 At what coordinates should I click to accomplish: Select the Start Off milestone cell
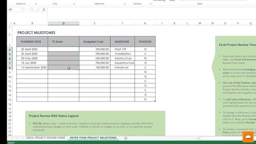point(122,49)
